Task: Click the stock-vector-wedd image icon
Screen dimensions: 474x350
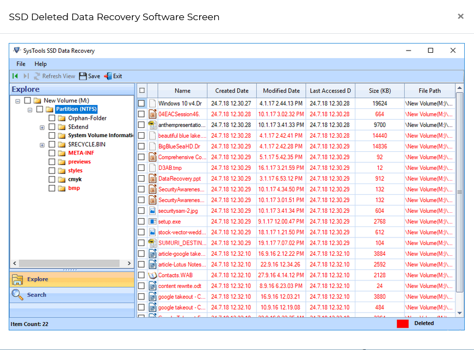Action: (153, 232)
